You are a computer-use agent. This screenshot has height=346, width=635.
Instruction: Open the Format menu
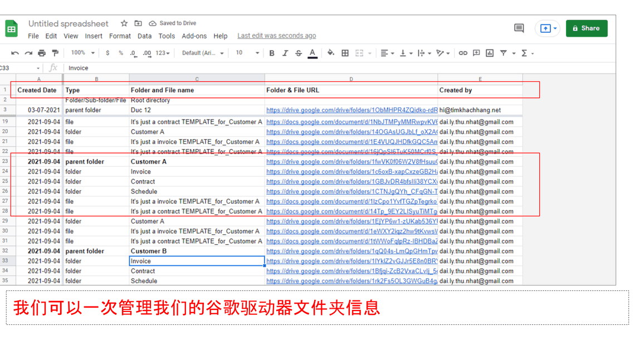(x=120, y=36)
